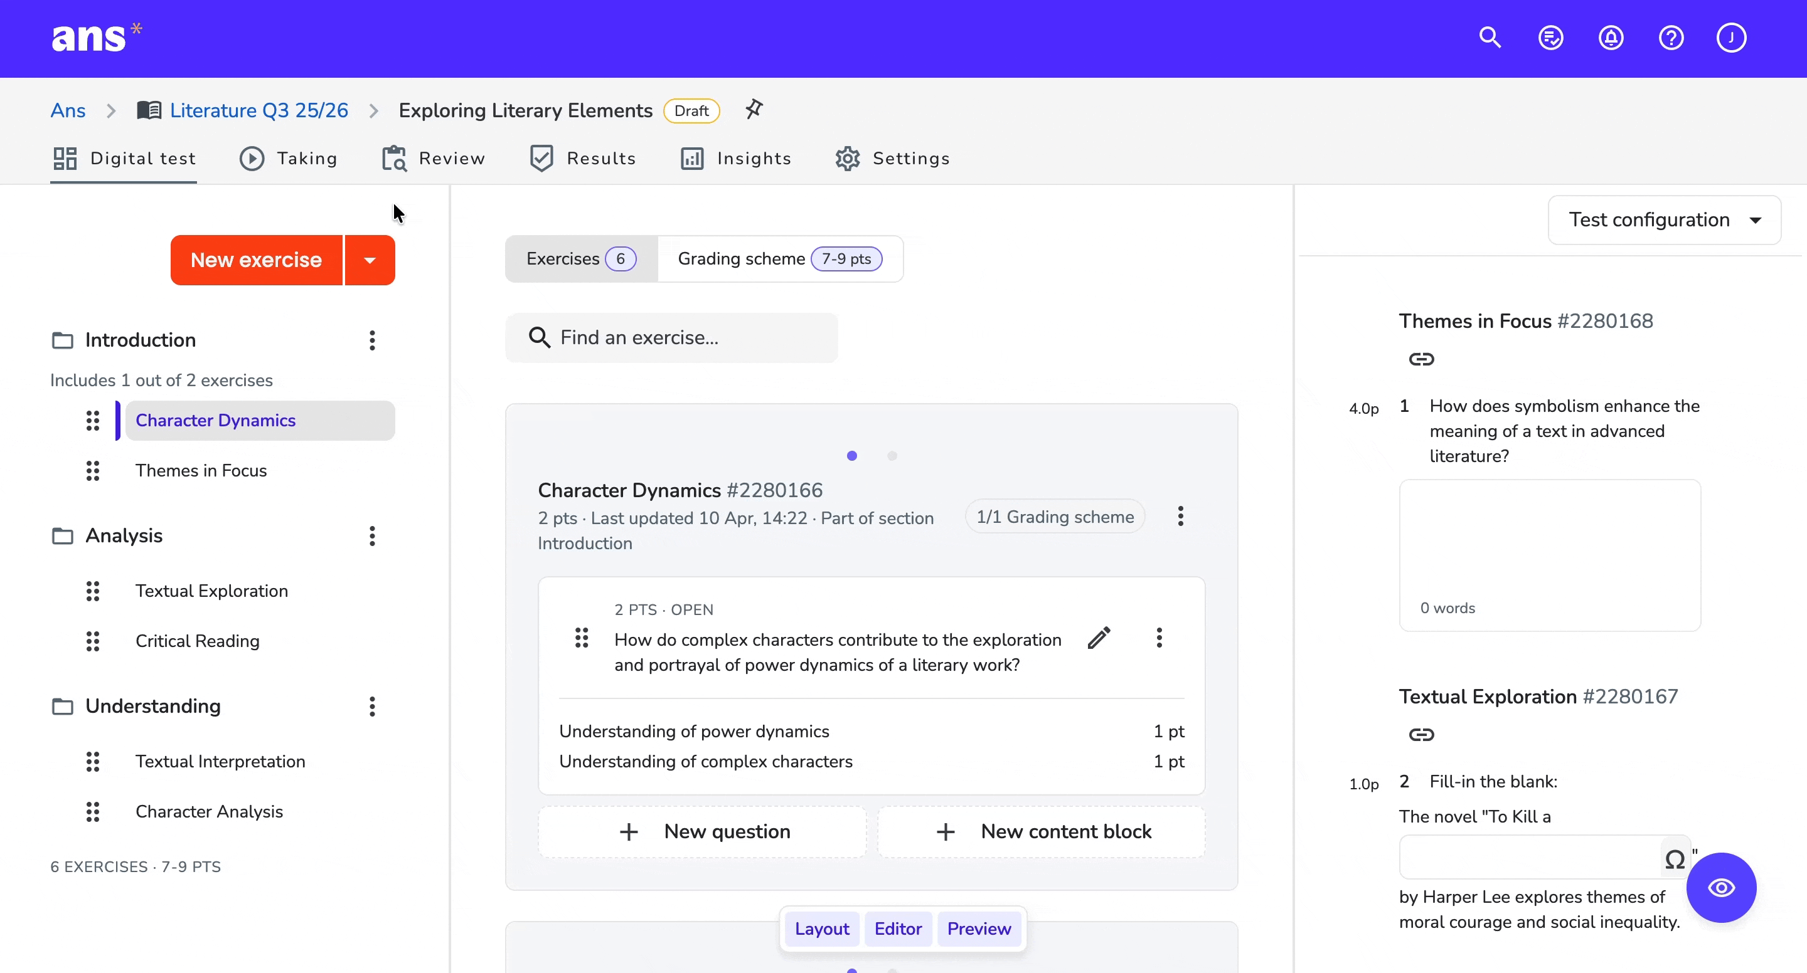
Task: Select Textual Interpretation in sidebar
Action: pos(220,761)
